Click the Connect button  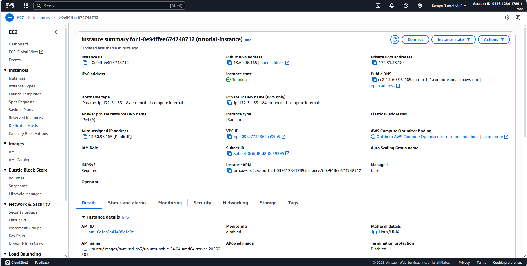pos(415,39)
